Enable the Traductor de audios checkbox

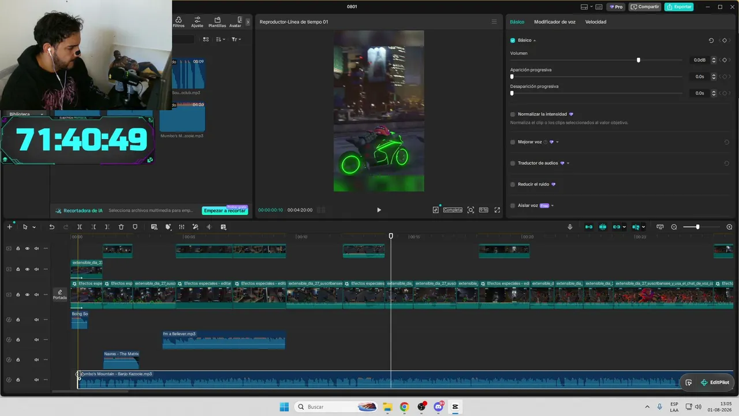[513, 164]
